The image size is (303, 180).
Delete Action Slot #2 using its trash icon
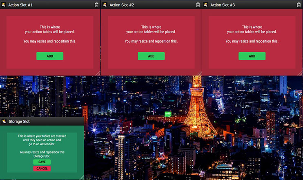pos(198,5)
